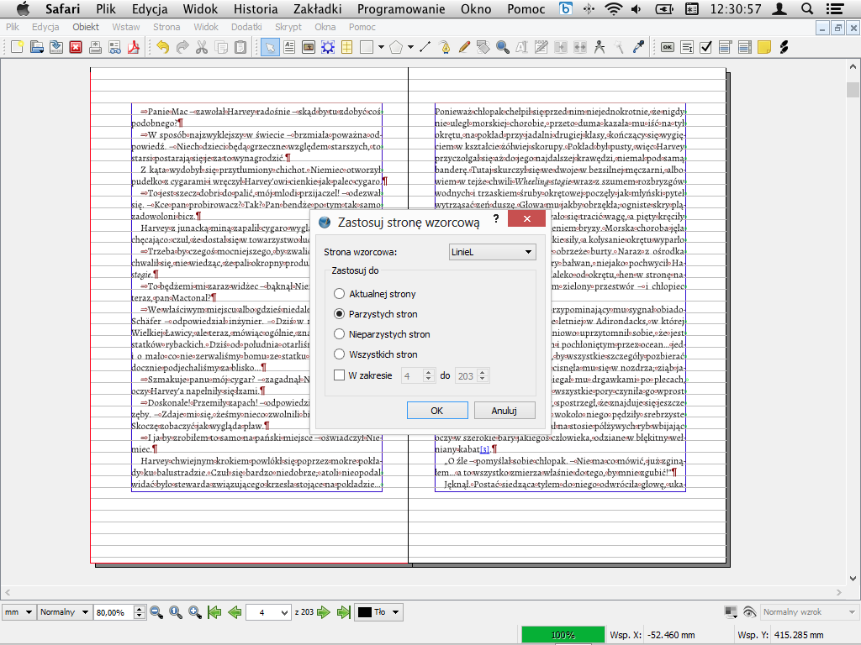861x645 pixels.
Task: Enable the 'W zakresie' checkbox
Action: [340, 375]
